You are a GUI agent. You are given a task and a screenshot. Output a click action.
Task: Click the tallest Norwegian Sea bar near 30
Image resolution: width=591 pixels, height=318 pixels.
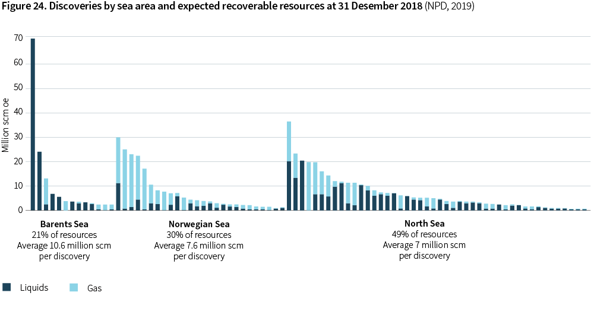118,173
